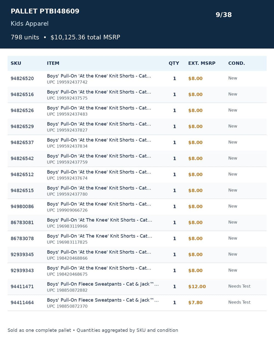Click the 9/38 page indicator
Viewport: 274px width, 343px height.
coord(224,15)
